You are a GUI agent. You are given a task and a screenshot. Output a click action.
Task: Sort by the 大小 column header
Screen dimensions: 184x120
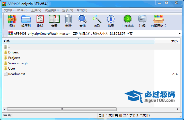[x=167, y=41]
